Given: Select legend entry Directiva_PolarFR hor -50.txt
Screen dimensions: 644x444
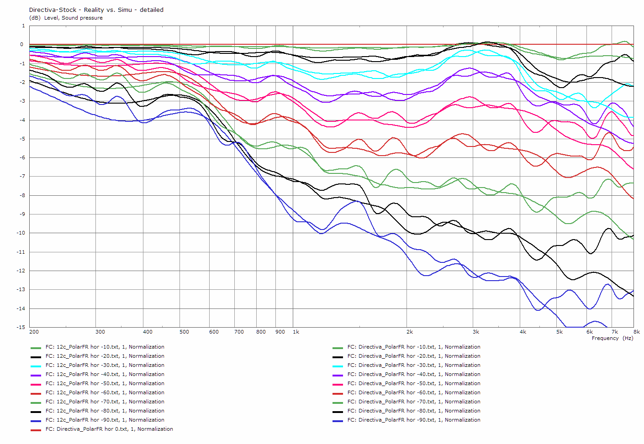Looking at the screenshot, I should (414, 383).
